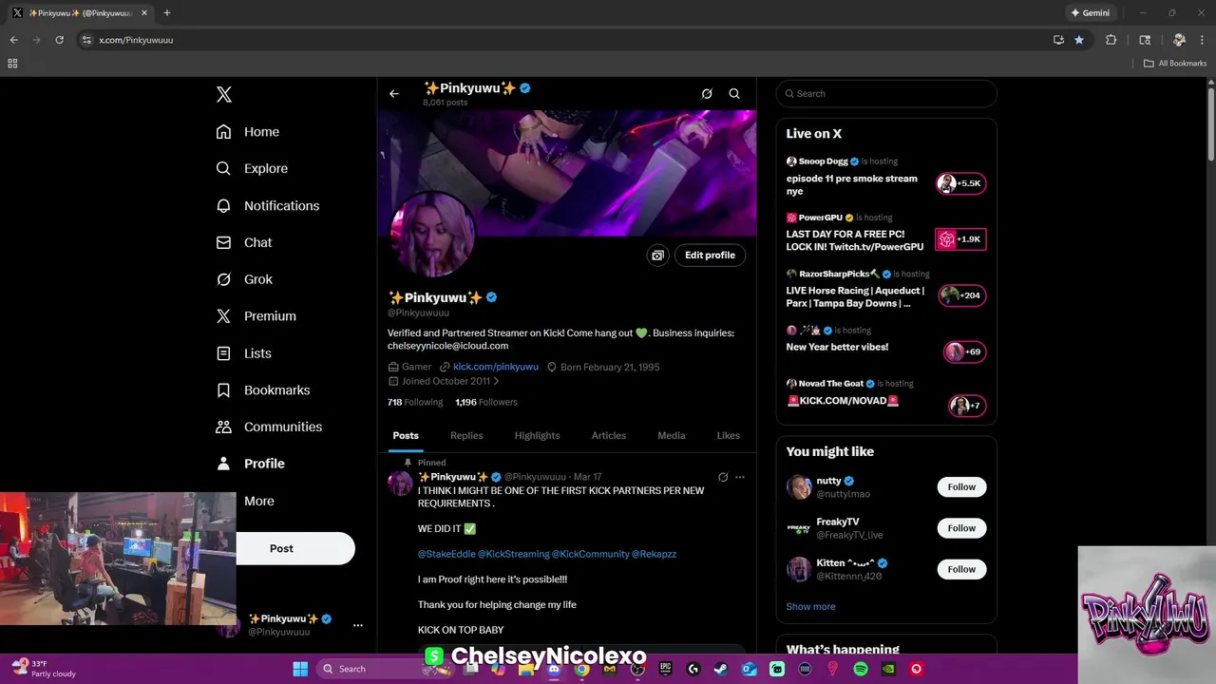1216x684 pixels.
Task: Open Chrome Extensions puzzle icon
Action: 1111,40
